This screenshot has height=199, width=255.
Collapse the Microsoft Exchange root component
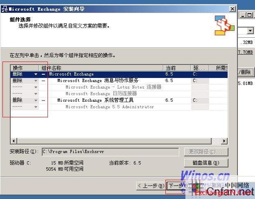pyautogui.click(x=43, y=74)
